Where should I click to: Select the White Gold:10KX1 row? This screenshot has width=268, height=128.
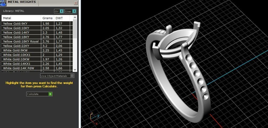37,55
